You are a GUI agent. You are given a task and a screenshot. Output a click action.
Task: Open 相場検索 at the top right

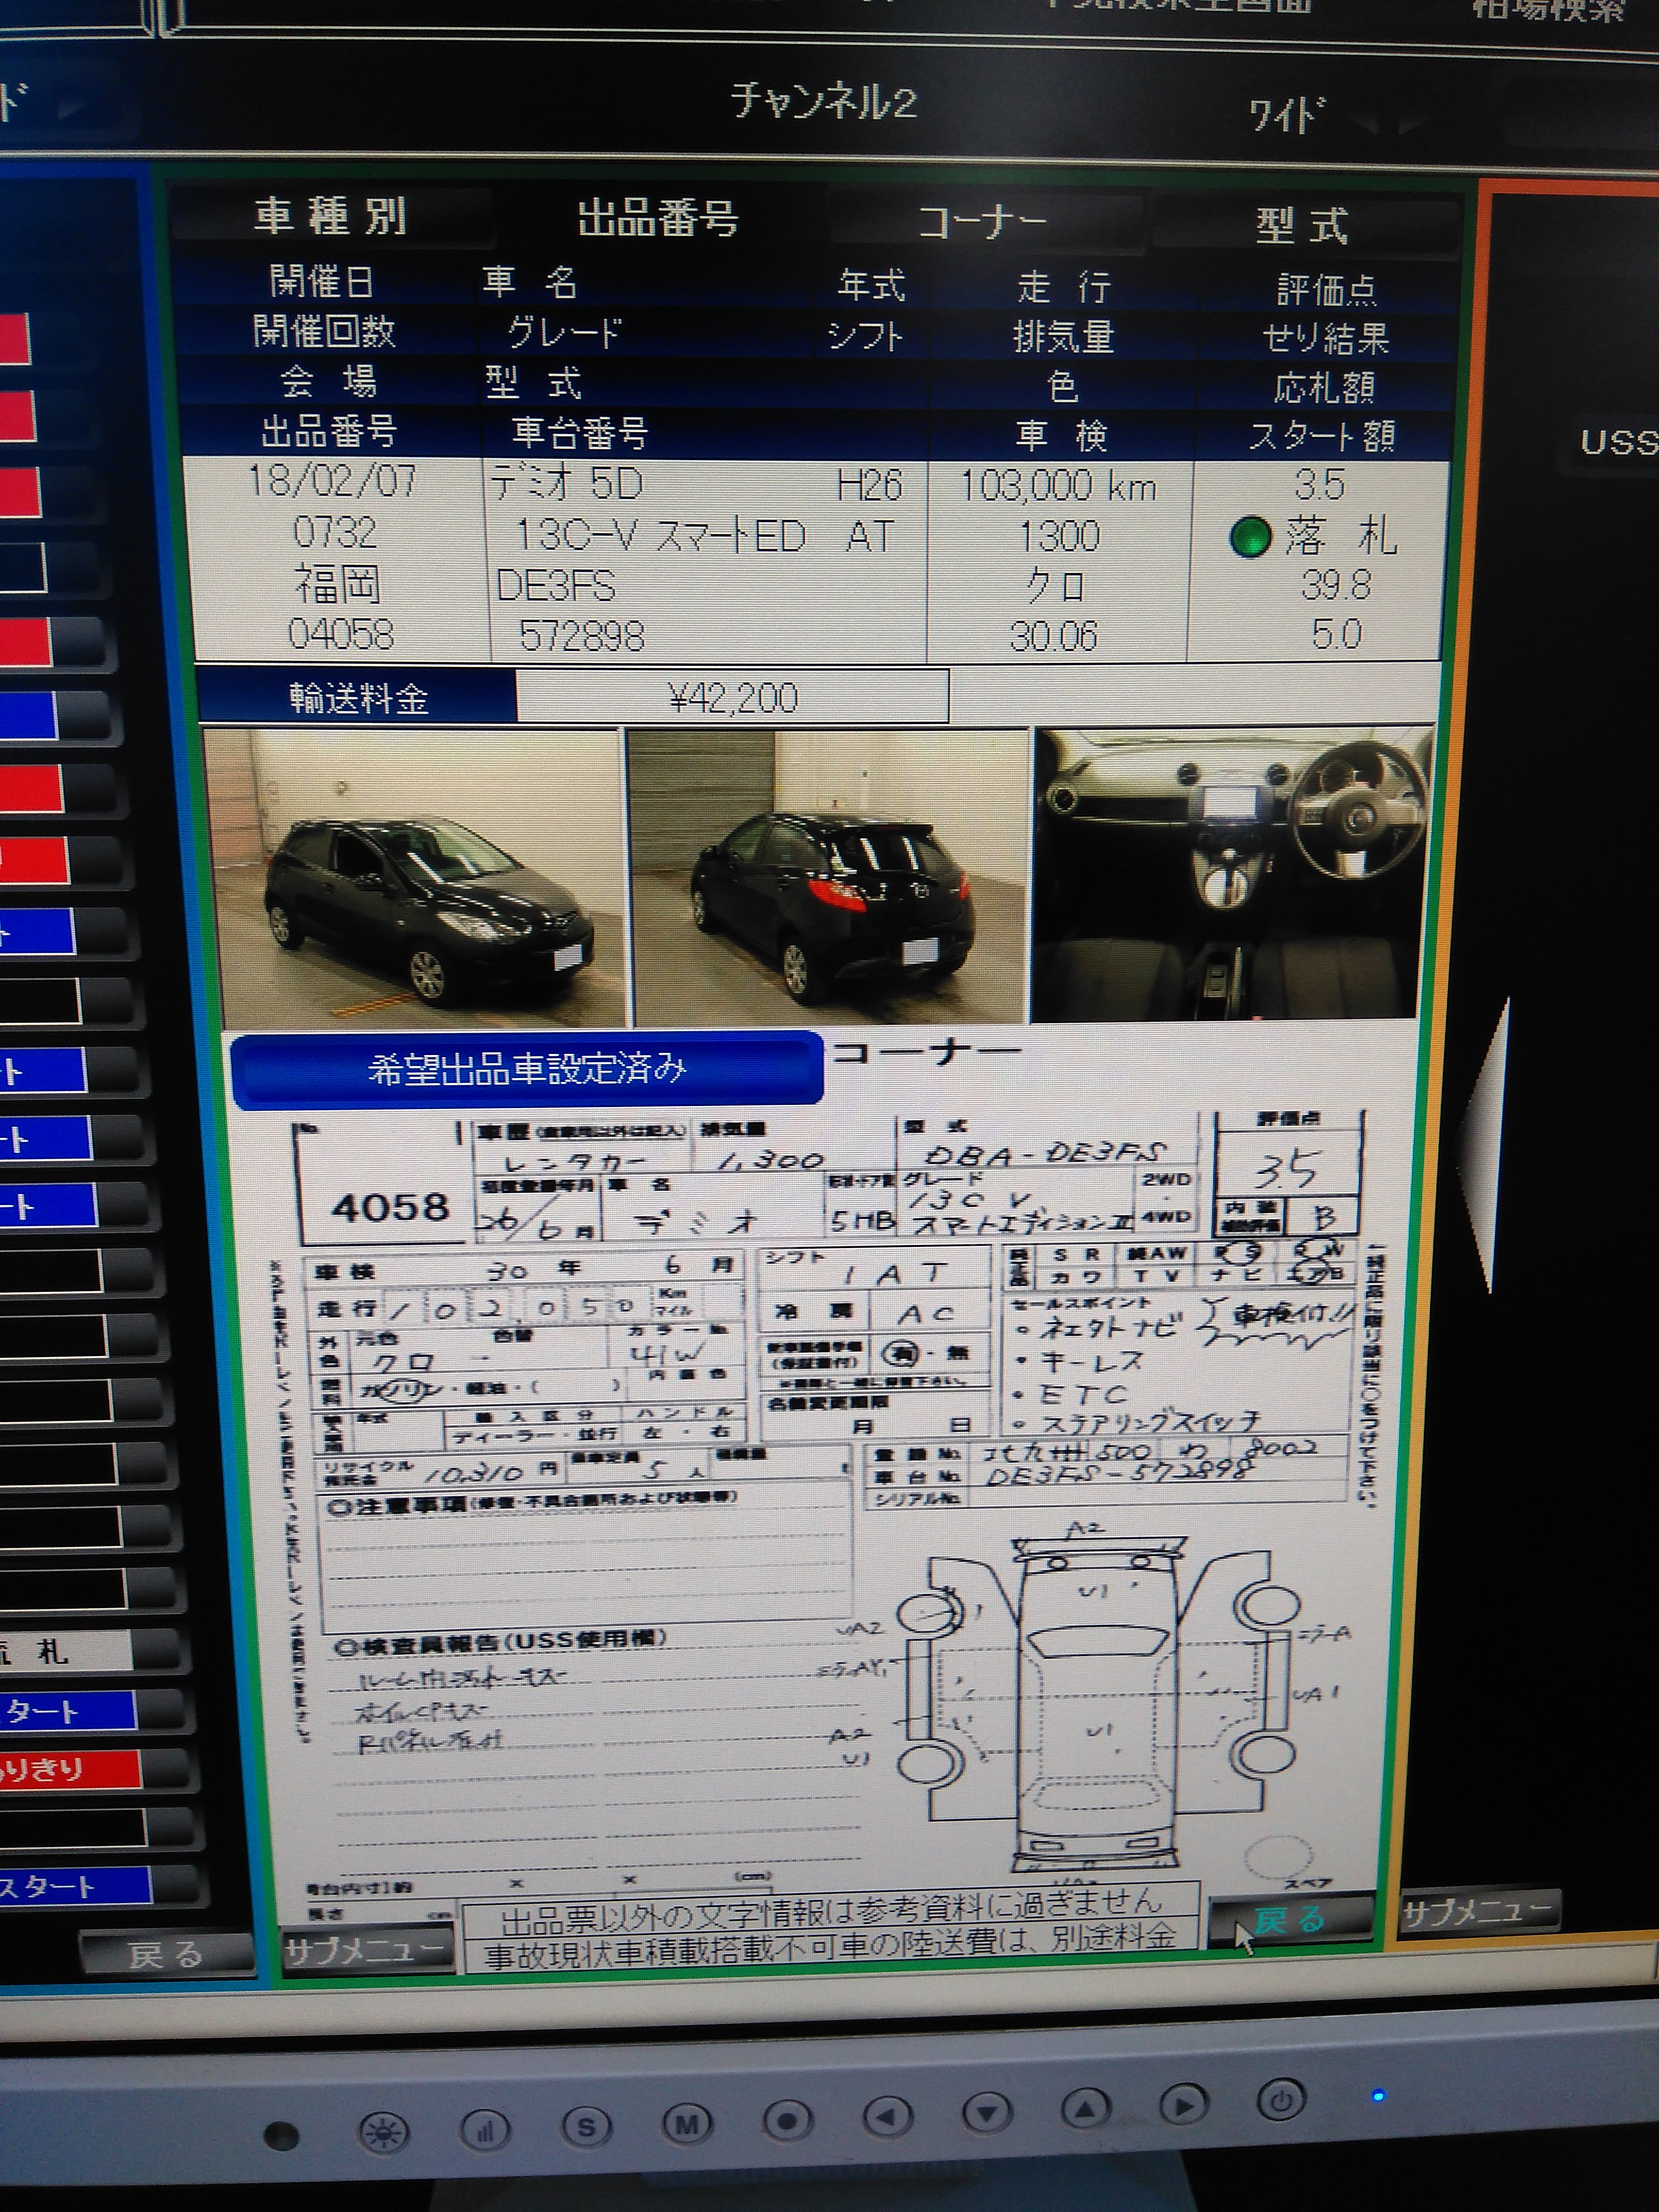(x=1548, y=10)
